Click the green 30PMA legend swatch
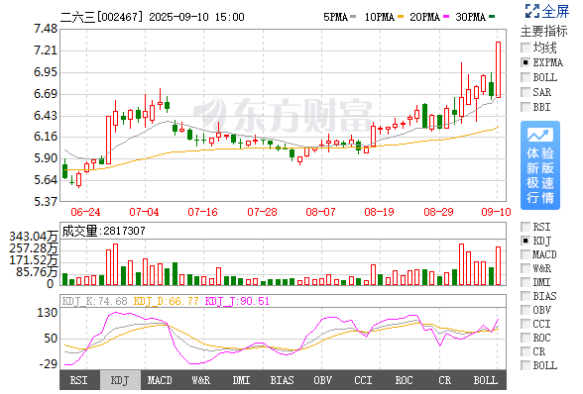Image resolution: width=583 pixels, height=394 pixels. [x=492, y=17]
